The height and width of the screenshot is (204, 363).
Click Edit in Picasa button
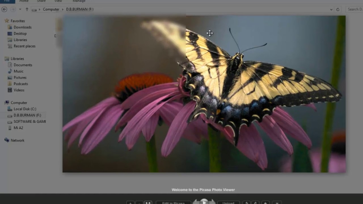click(x=173, y=203)
